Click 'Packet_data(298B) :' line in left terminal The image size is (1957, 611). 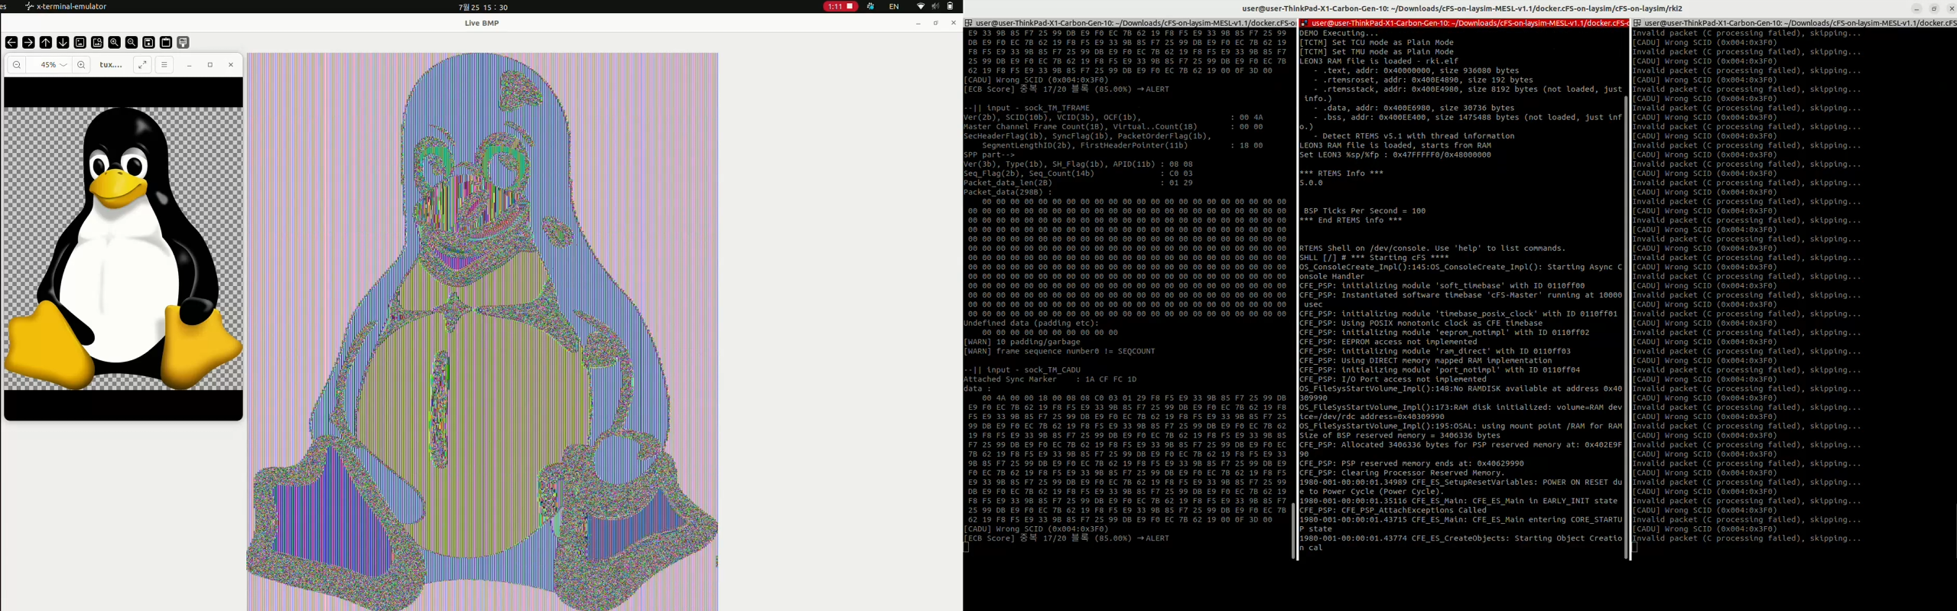[1008, 192]
